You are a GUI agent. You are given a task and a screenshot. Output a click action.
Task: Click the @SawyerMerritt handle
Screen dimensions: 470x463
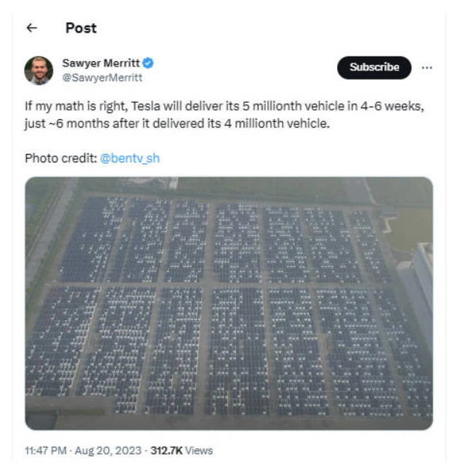(x=102, y=78)
